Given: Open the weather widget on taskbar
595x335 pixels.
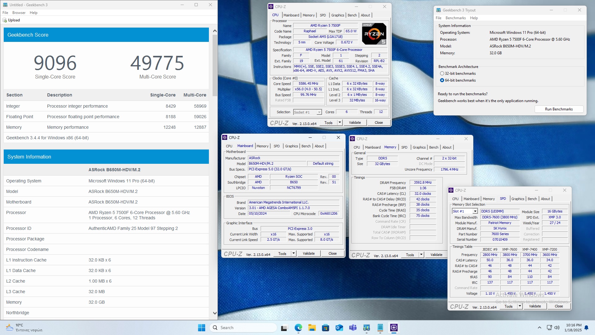Looking at the screenshot, I should (x=25, y=328).
